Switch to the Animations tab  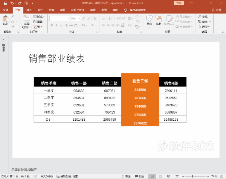[x=63, y=10]
